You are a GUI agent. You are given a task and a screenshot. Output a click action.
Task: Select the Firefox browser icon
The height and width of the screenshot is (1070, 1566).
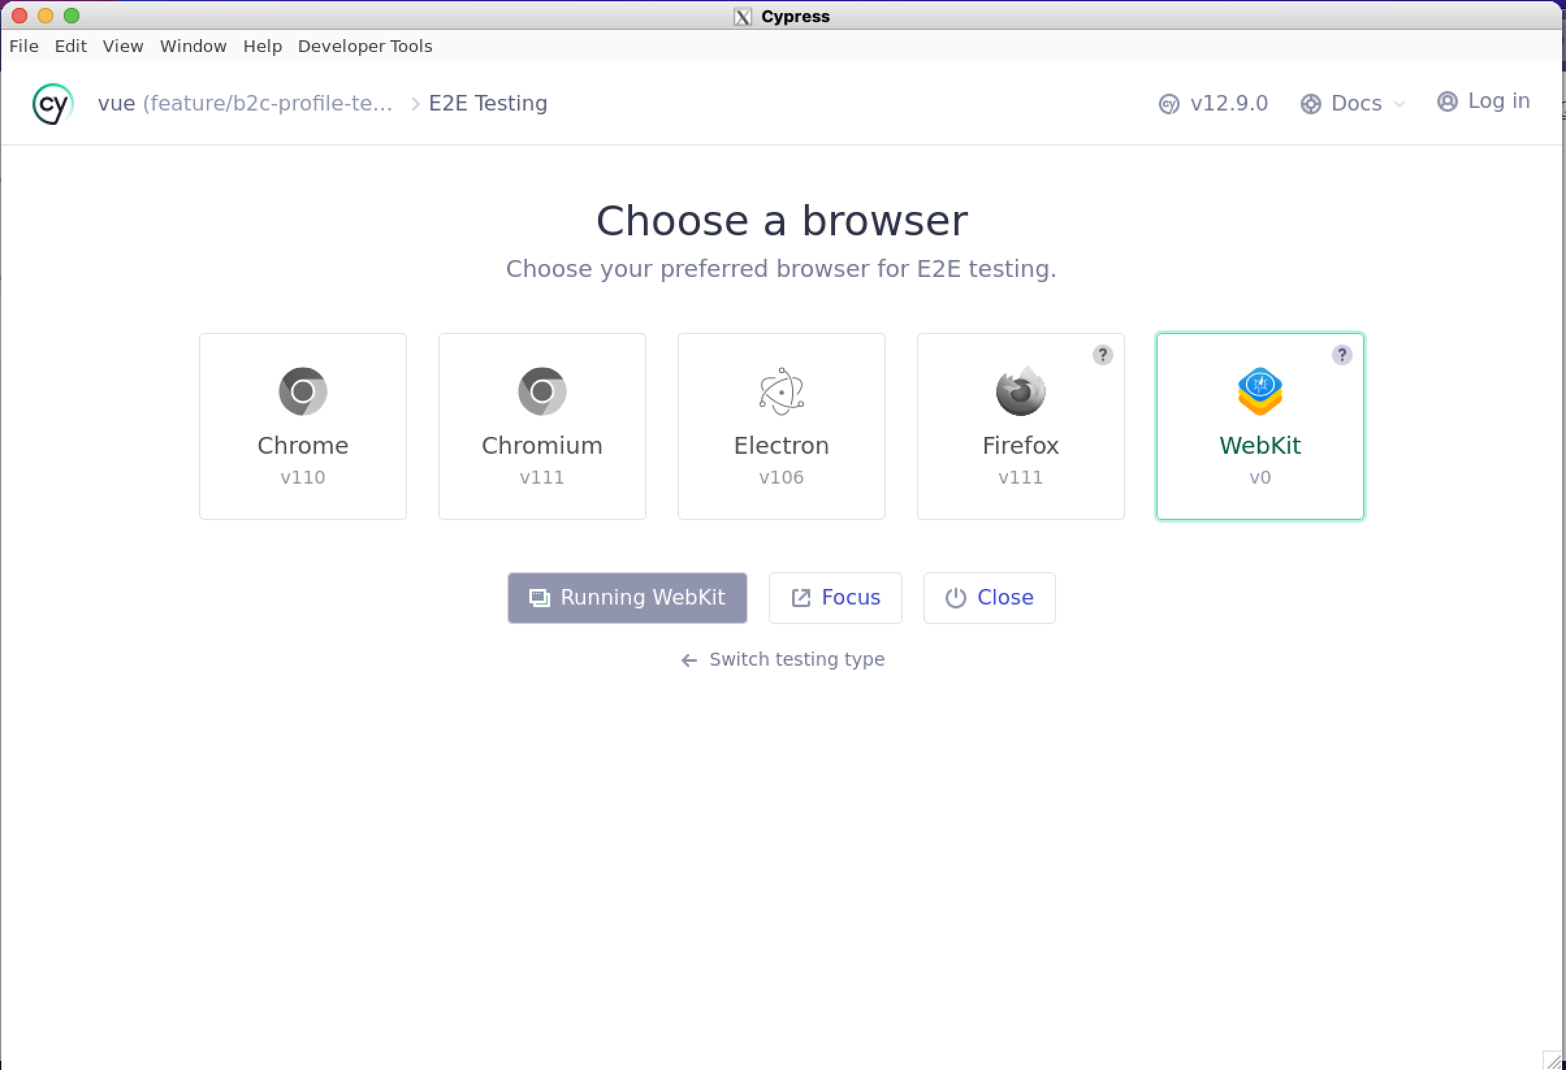pyautogui.click(x=1020, y=391)
